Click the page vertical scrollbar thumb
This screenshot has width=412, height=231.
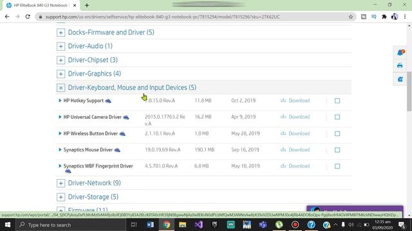(409, 92)
